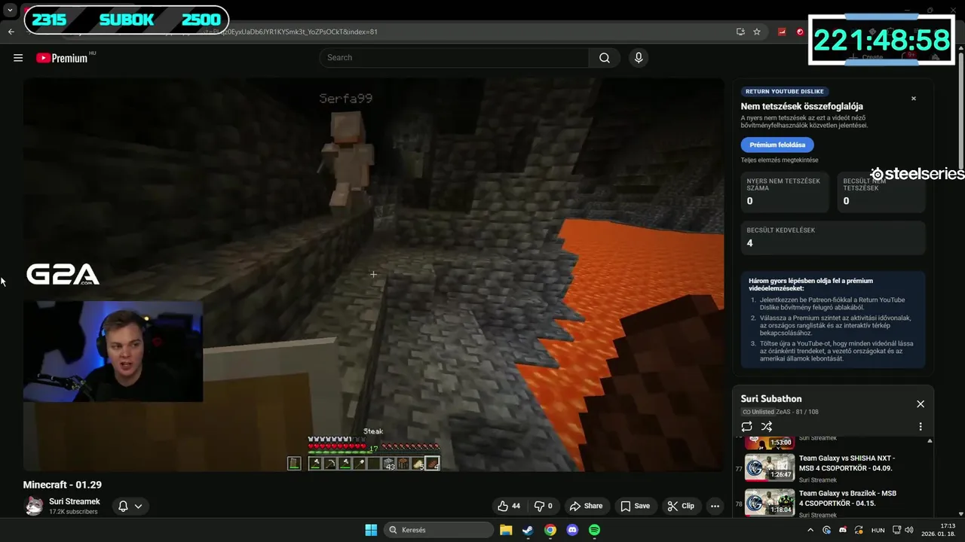Image resolution: width=965 pixels, height=542 pixels.
Task: Click the Share button
Action: coord(586,506)
